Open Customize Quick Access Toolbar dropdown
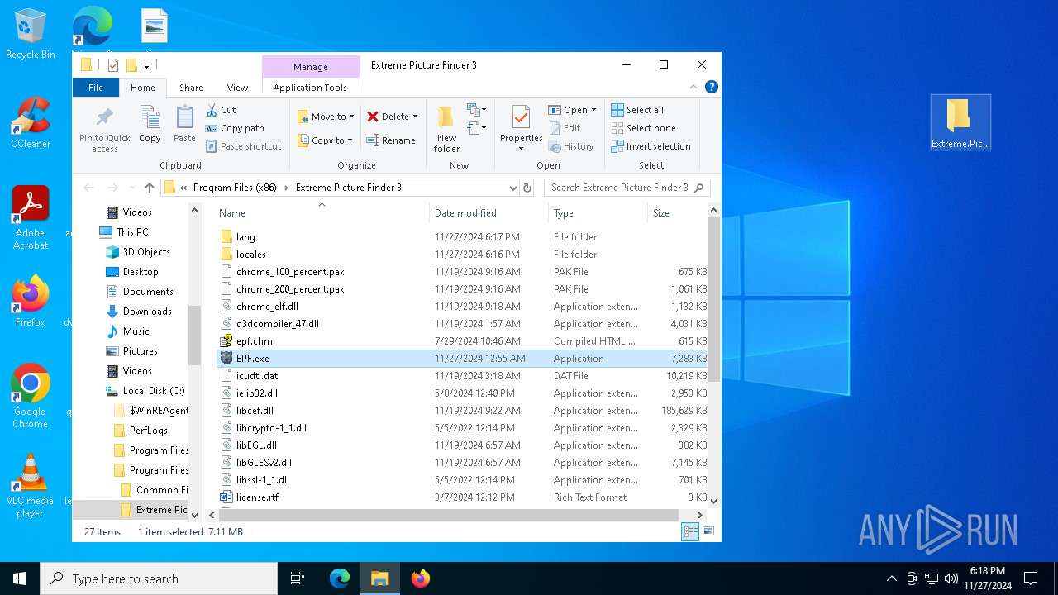The width and height of the screenshot is (1058, 595). pos(146,65)
